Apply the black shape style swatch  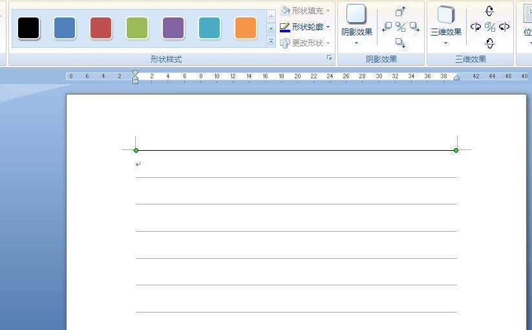(28, 28)
